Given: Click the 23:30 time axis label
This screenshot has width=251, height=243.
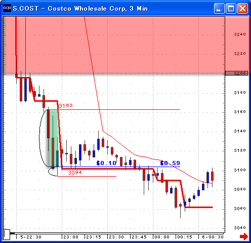Looking at the screenshot, I should pyautogui.click(x=116, y=237).
